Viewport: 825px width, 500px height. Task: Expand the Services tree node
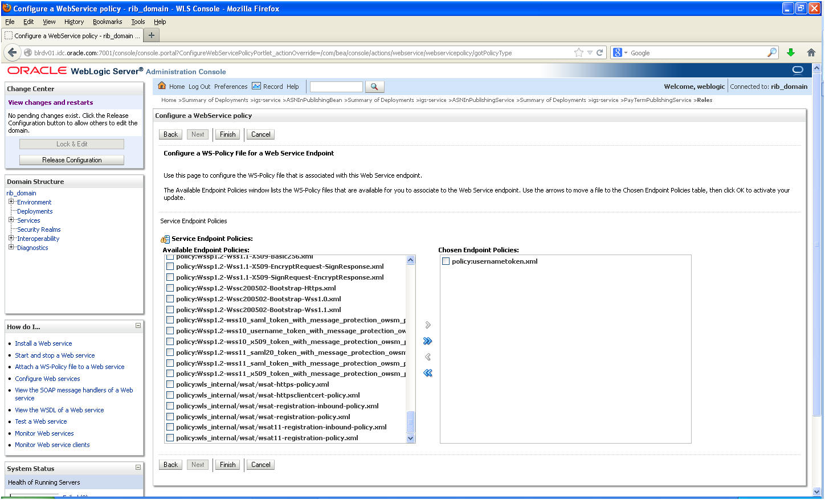[11, 220]
